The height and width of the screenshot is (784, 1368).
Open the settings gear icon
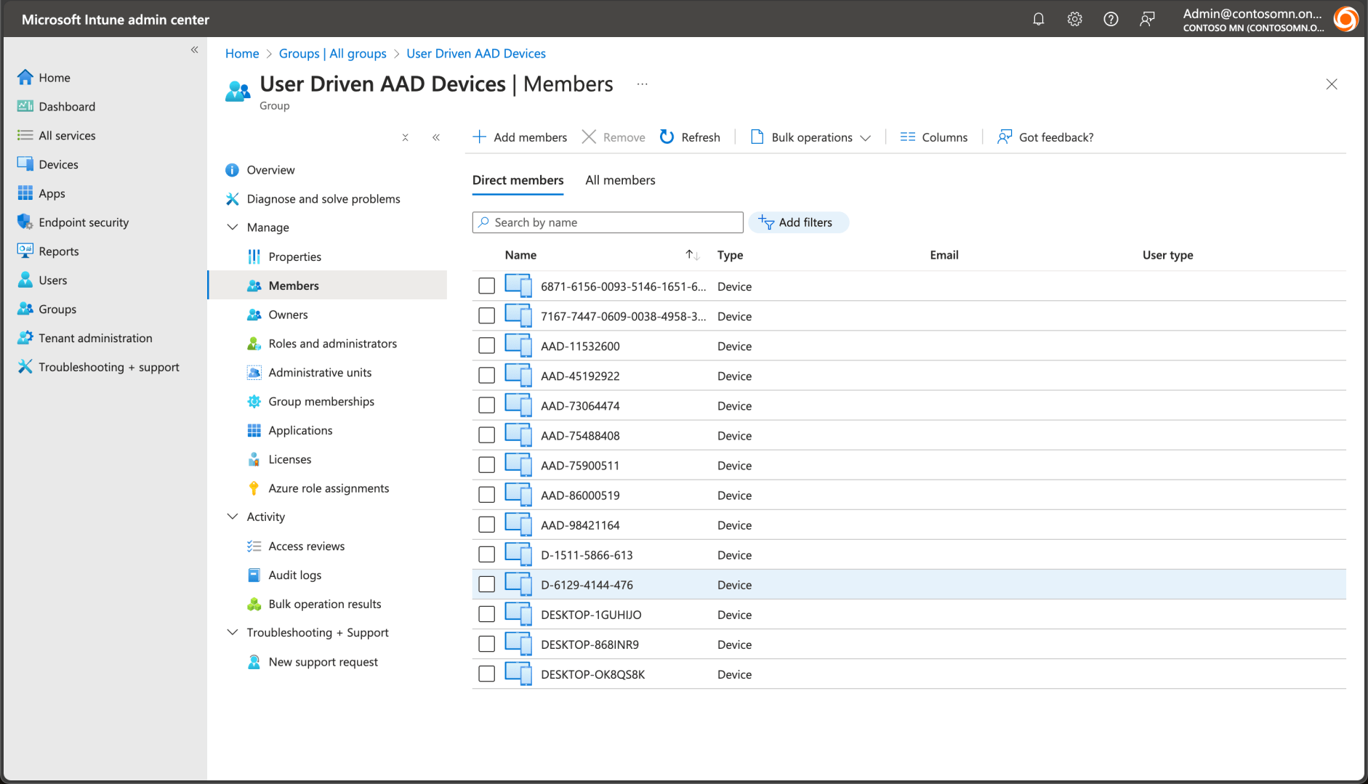pos(1074,20)
